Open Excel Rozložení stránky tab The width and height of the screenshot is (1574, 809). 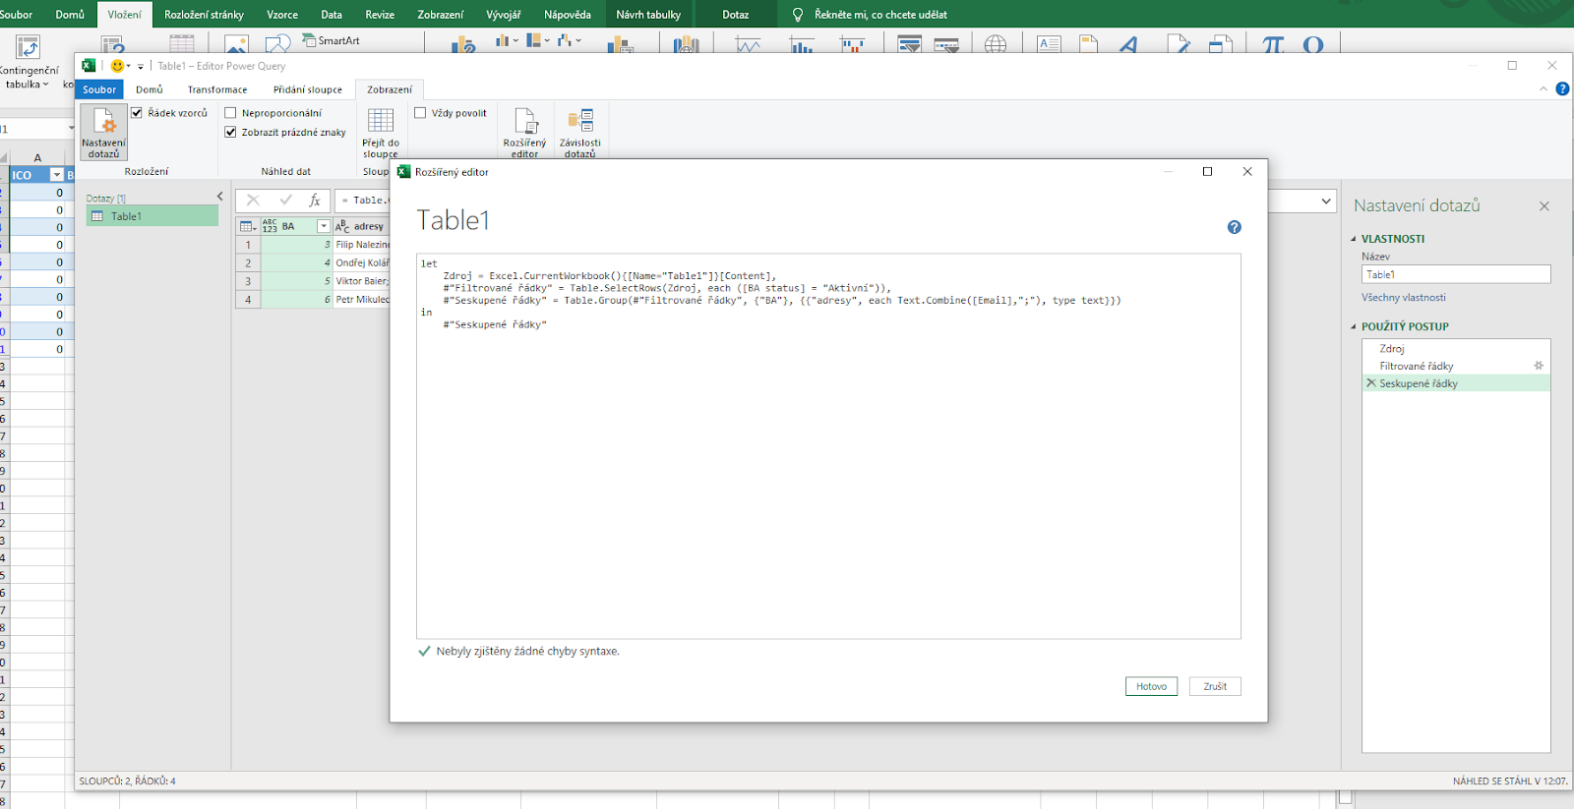204,15
